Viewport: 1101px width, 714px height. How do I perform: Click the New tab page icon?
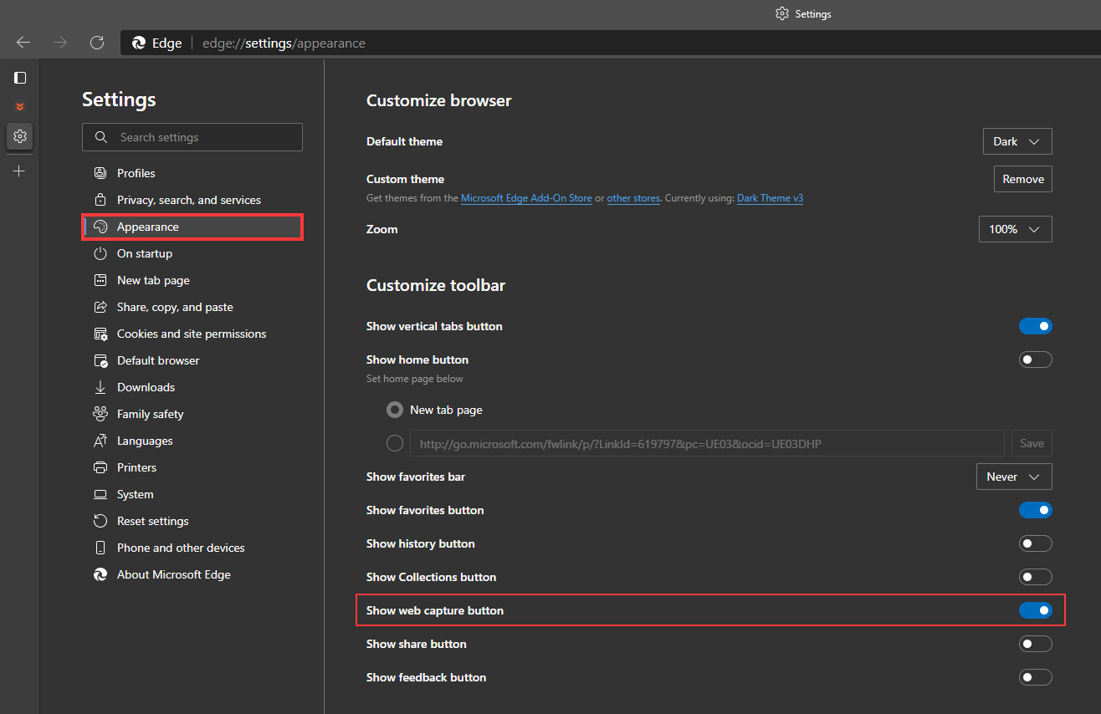[100, 280]
